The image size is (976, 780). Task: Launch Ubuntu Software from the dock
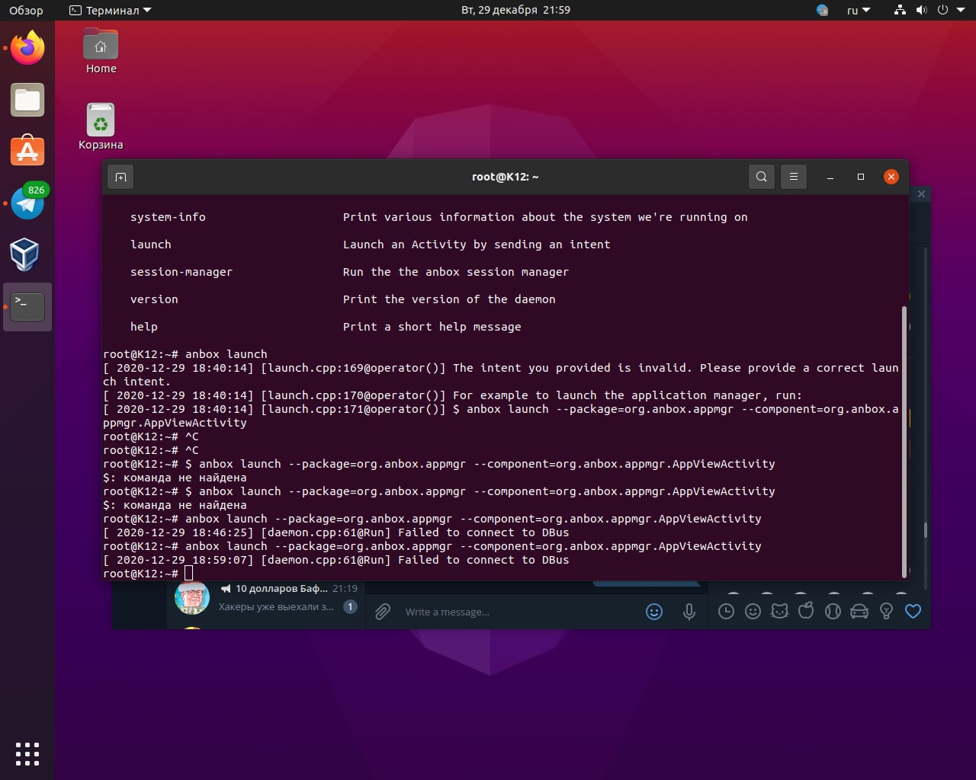pyautogui.click(x=27, y=152)
